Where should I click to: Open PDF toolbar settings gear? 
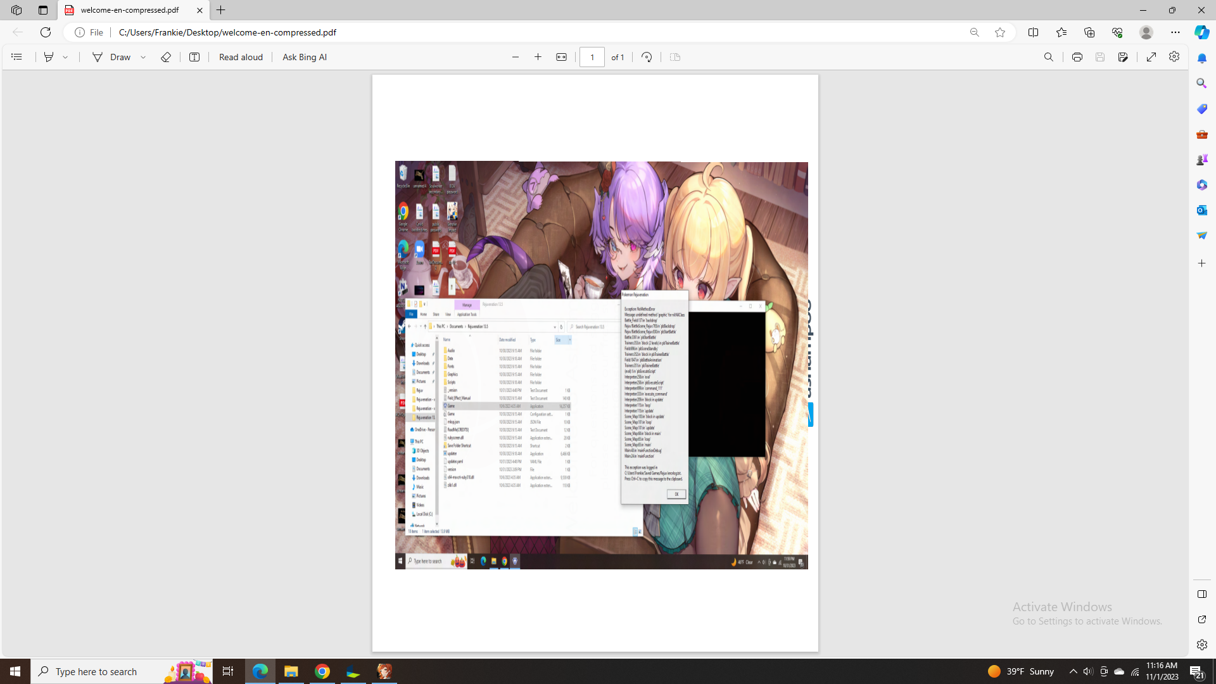point(1174,57)
